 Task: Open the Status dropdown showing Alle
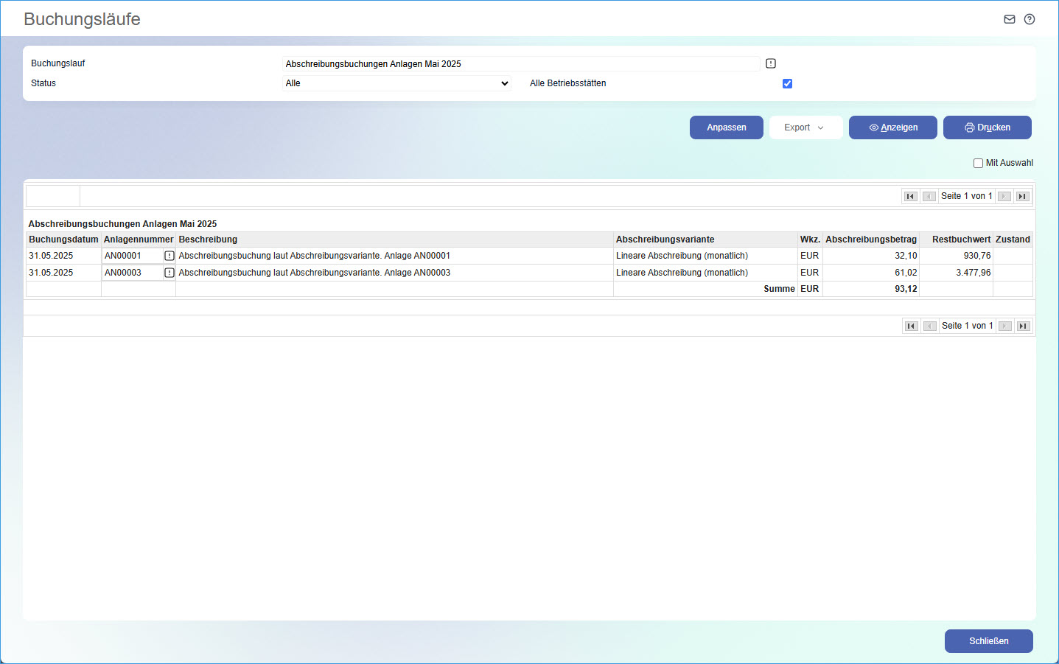click(397, 83)
